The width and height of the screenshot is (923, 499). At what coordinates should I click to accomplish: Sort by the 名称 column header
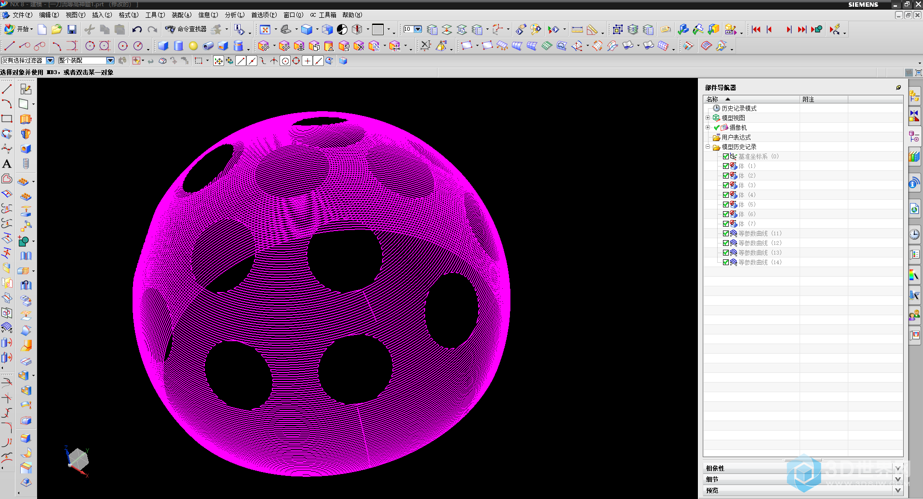point(751,99)
